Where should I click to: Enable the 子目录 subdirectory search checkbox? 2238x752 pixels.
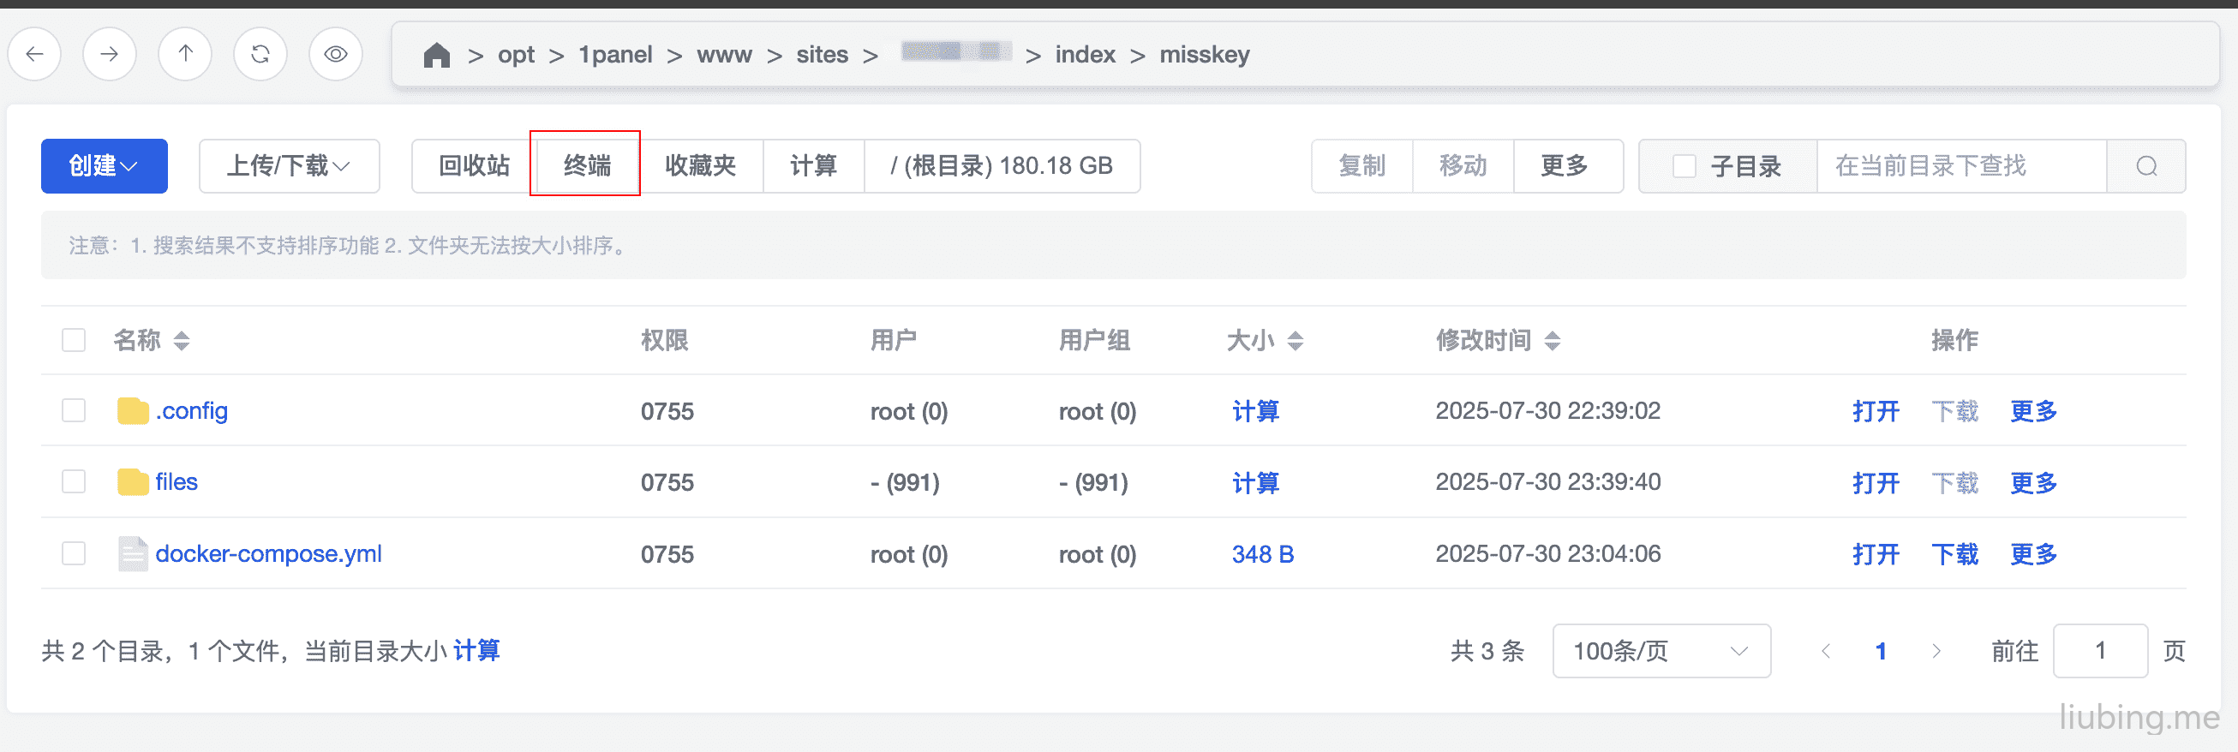coord(1684,166)
